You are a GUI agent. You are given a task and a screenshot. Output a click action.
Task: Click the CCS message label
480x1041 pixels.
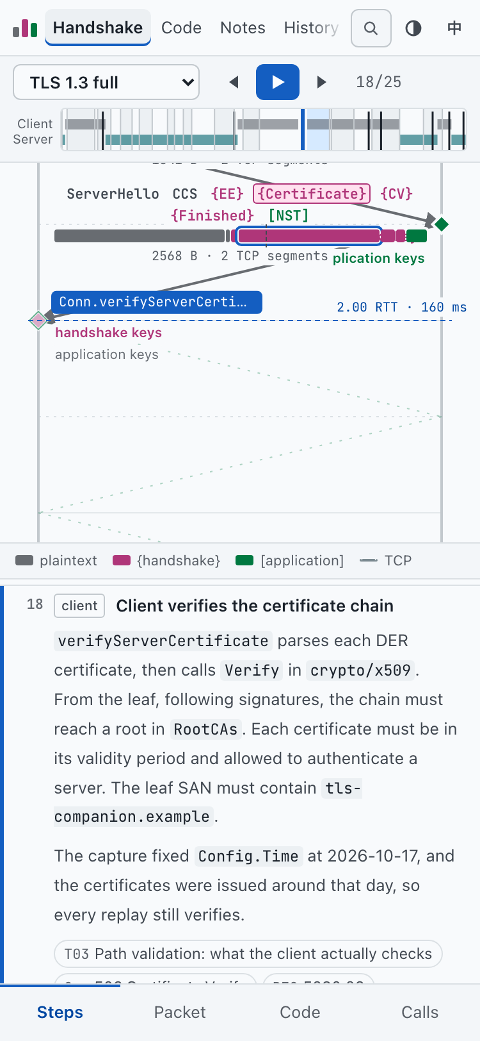[x=185, y=194]
